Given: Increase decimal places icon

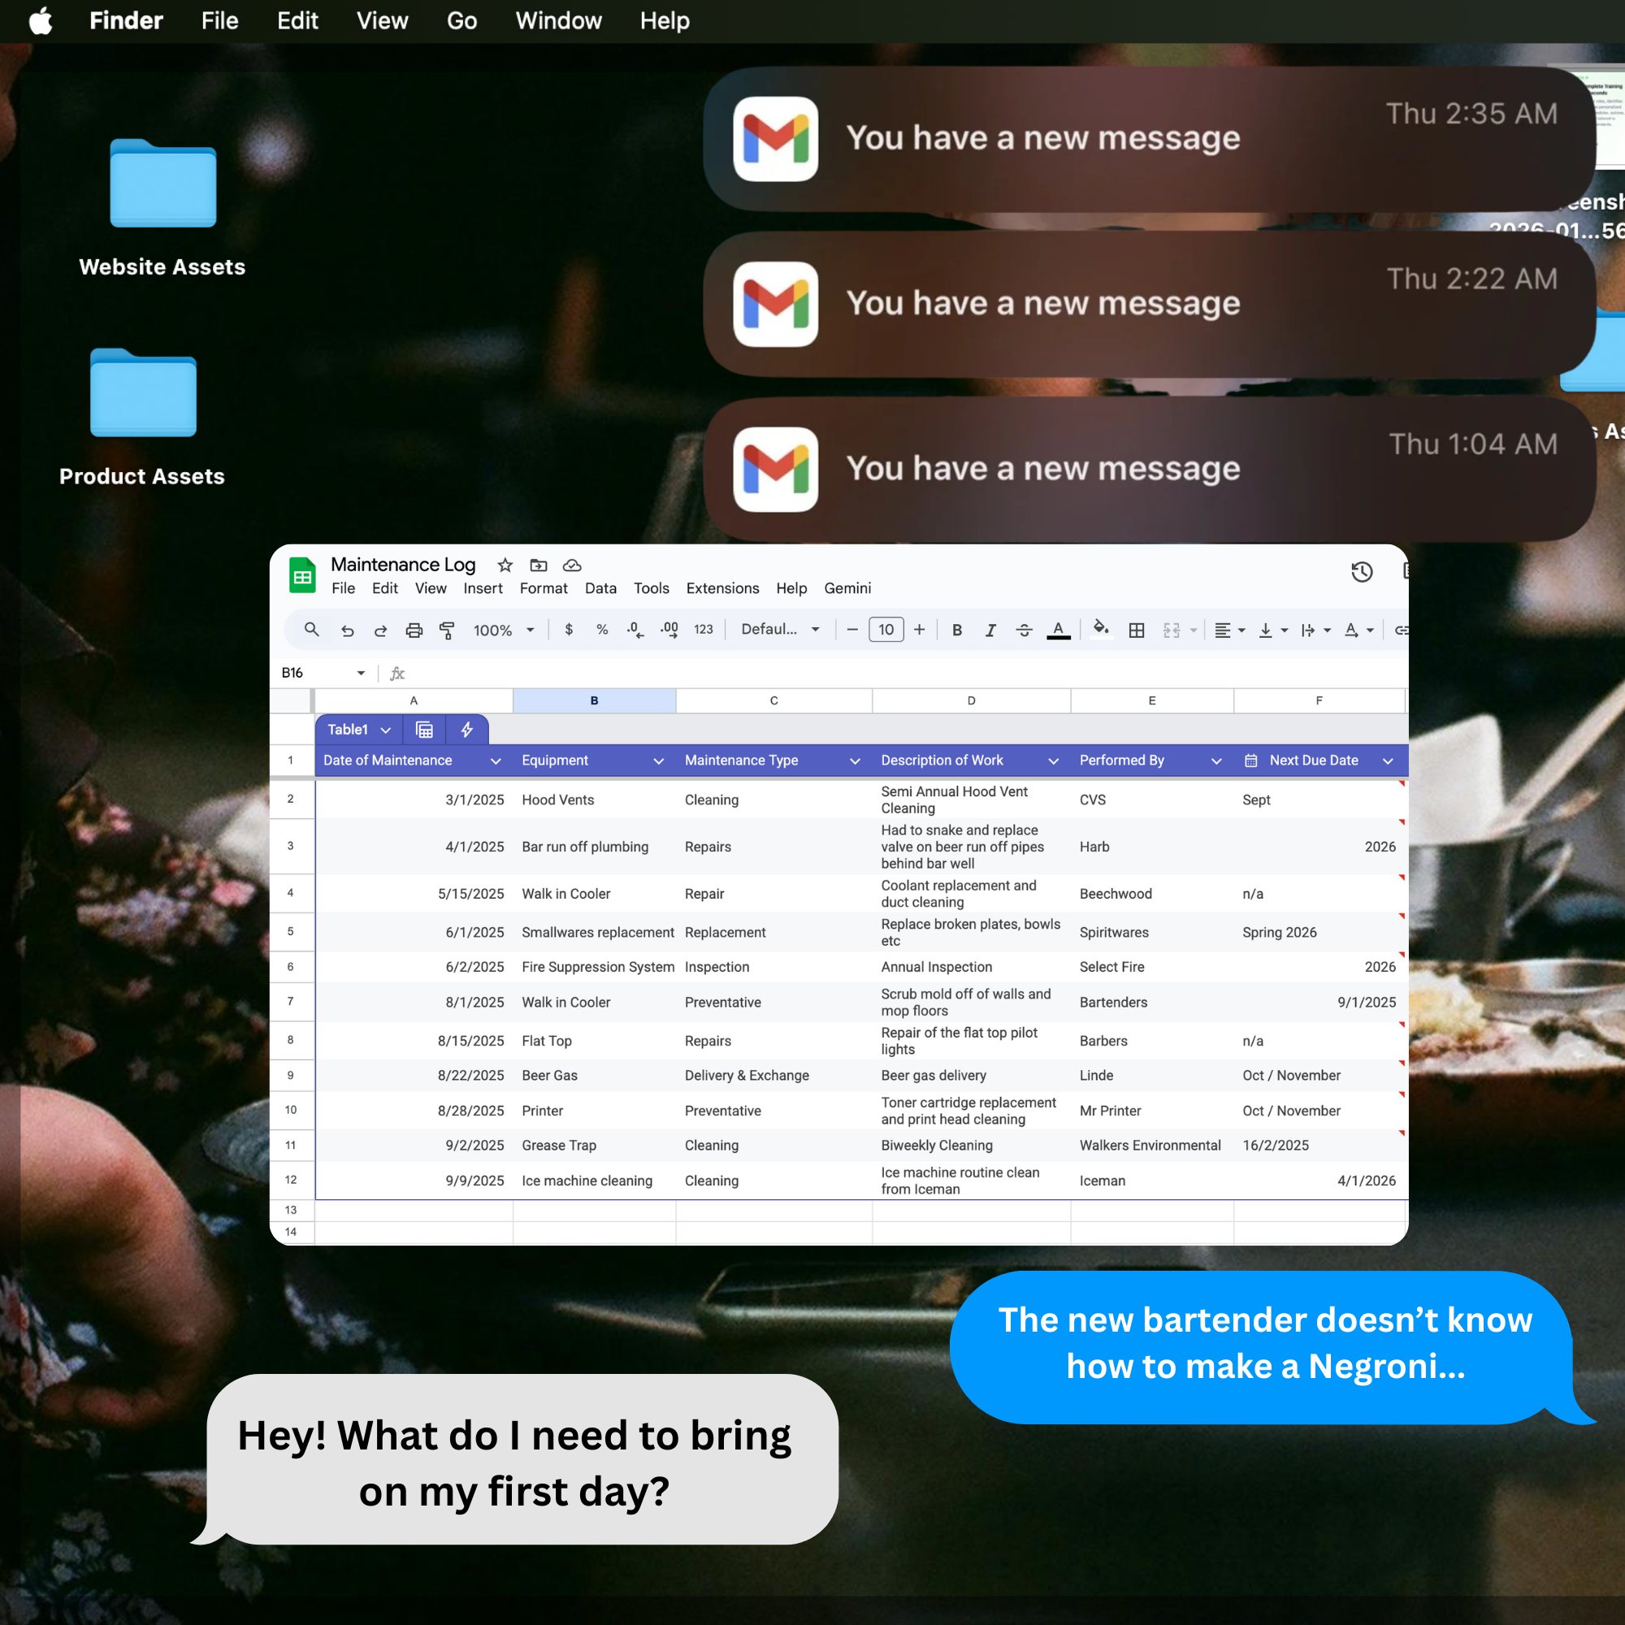Looking at the screenshot, I should coord(669,629).
